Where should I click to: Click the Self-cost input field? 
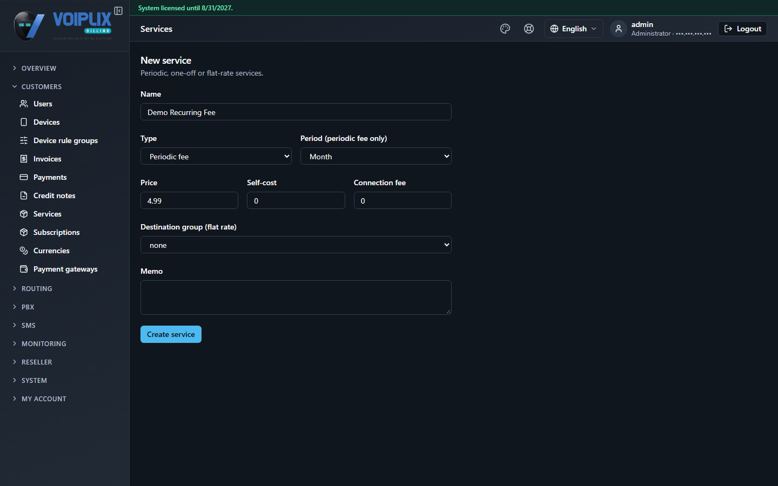click(x=296, y=200)
